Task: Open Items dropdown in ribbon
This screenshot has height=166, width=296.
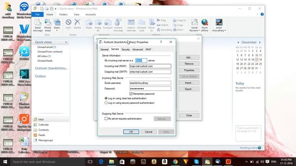Action: (x=57, y=25)
